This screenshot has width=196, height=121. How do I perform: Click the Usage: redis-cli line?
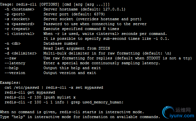[x=55, y=5]
